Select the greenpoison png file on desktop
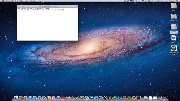This screenshot has height=101, width=180. tap(174, 48)
